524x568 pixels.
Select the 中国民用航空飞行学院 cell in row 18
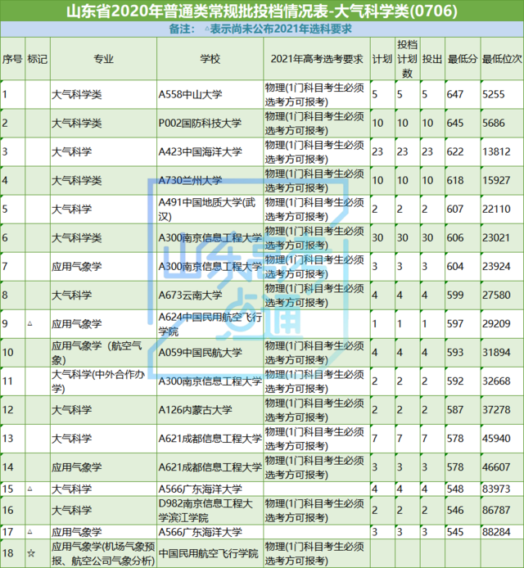click(x=210, y=553)
